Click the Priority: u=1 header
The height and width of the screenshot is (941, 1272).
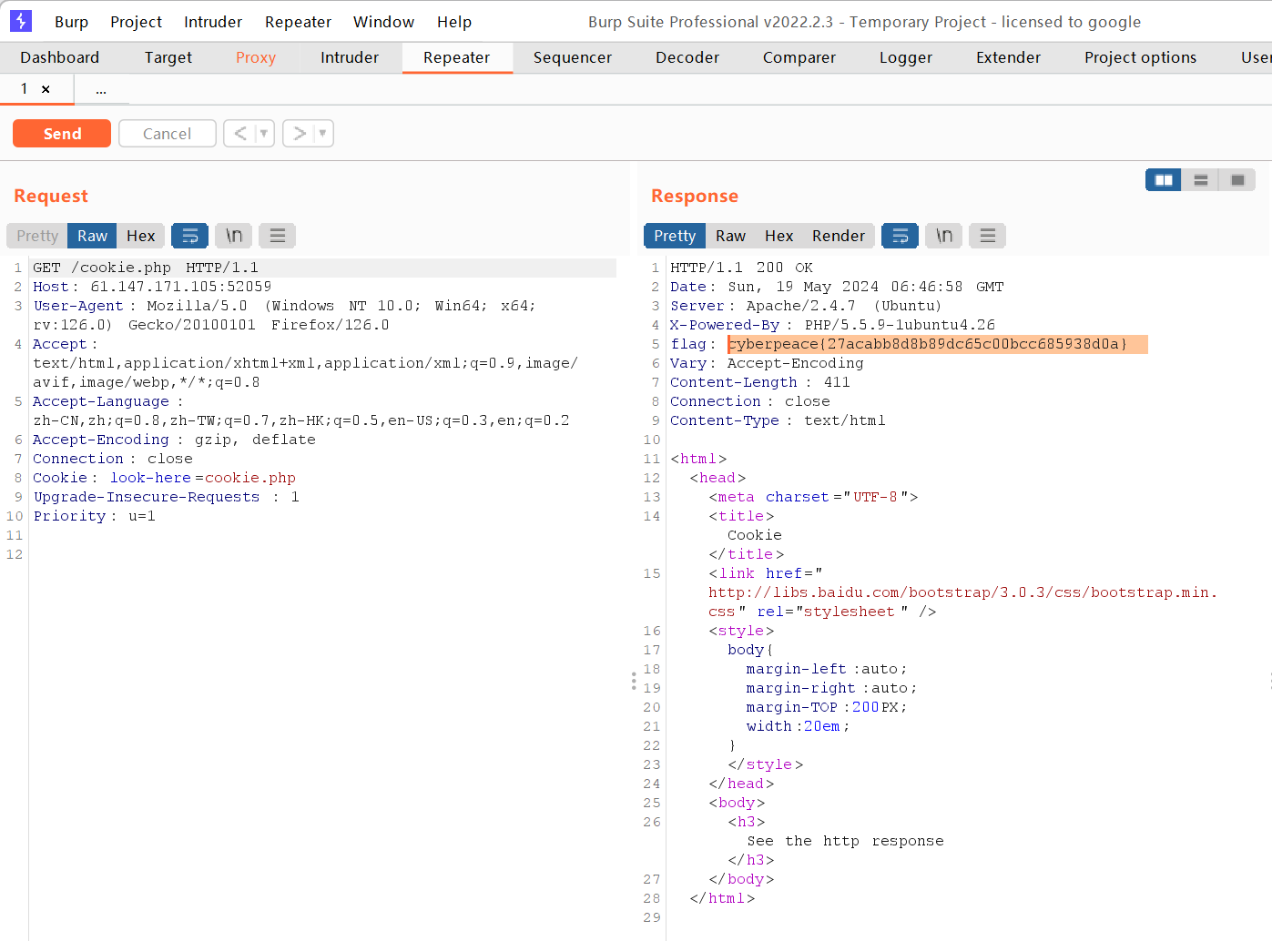95,516
